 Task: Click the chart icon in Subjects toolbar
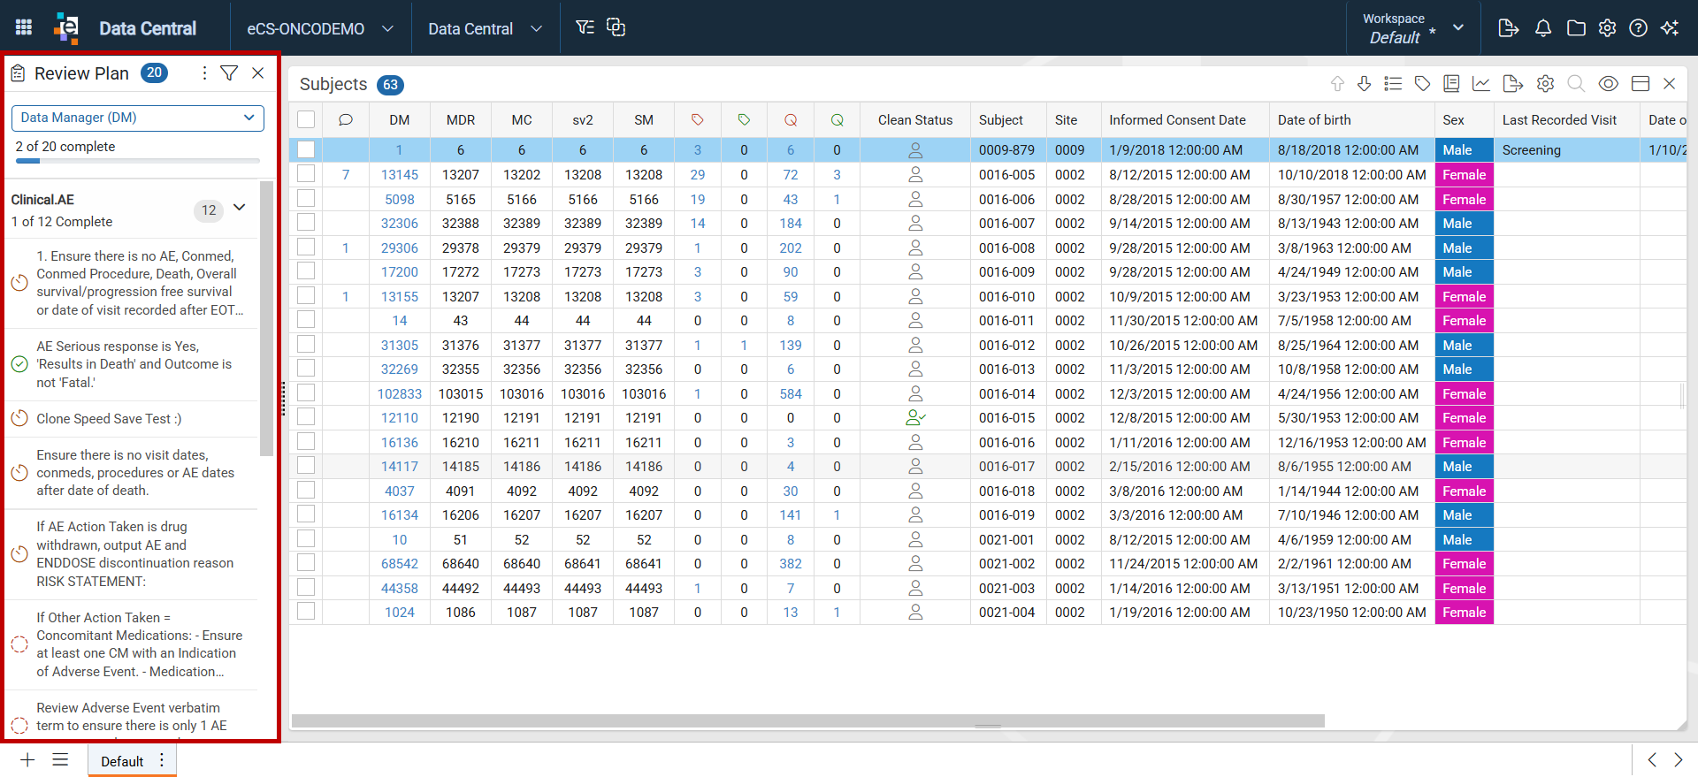click(x=1481, y=83)
